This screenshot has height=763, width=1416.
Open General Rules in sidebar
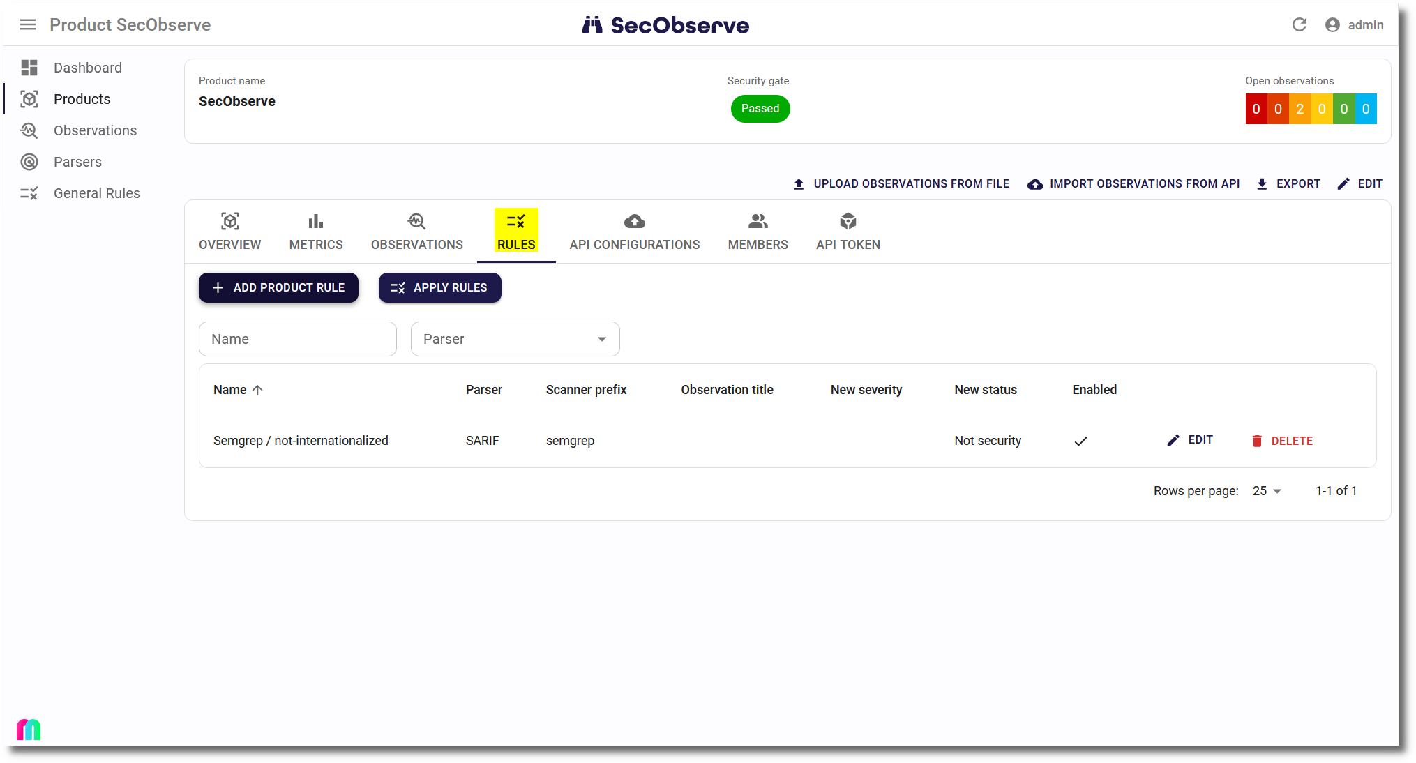click(96, 193)
